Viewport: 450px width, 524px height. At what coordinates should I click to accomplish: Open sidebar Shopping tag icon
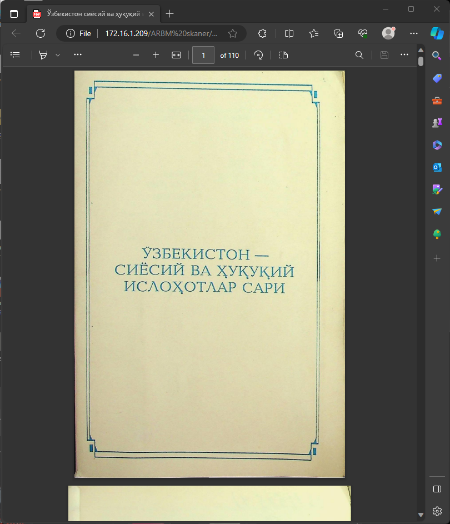click(x=437, y=78)
